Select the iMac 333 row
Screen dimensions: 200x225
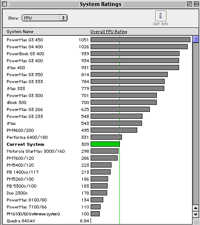click(x=97, y=88)
